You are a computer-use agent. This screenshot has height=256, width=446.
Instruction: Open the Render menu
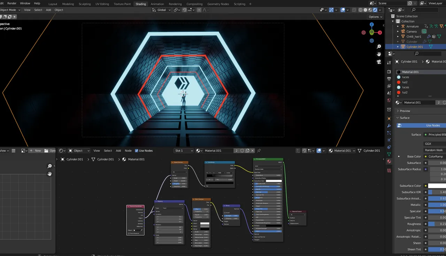[12, 3]
